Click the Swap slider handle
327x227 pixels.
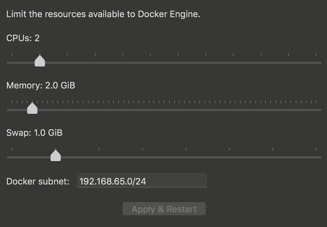(x=56, y=155)
